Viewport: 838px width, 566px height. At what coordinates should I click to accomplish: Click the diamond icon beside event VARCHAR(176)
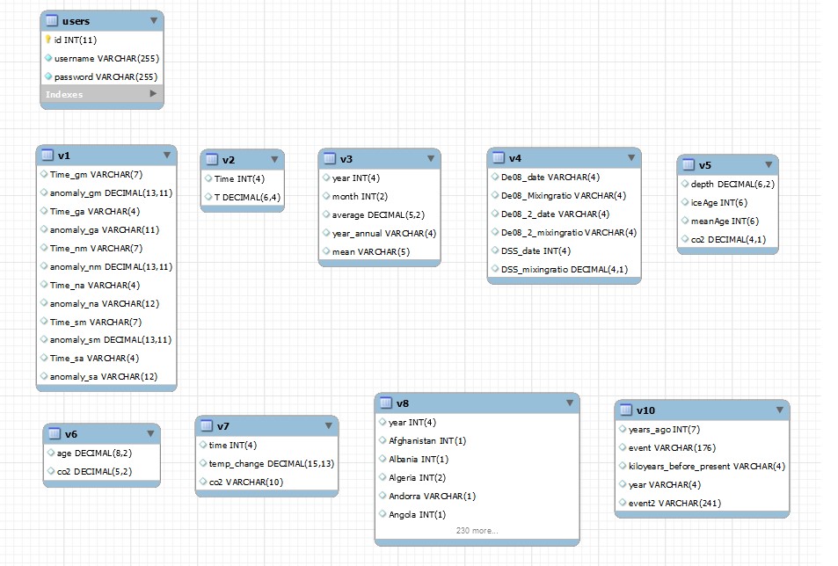pyautogui.click(x=622, y=447)
